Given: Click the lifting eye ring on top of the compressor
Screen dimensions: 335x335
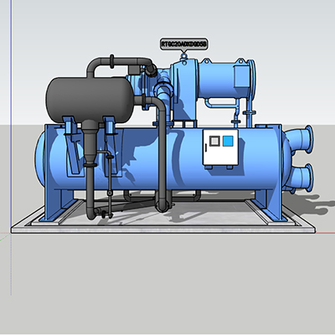Looking at the screenshot, I should tap(183, 56).
